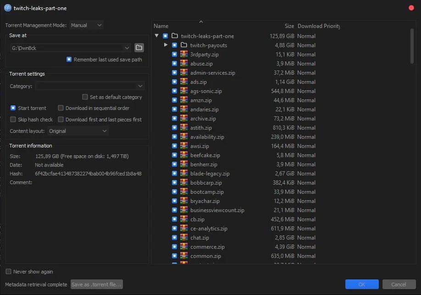
Task: Click the browse folder icon for save path
Action: [139, 48]
